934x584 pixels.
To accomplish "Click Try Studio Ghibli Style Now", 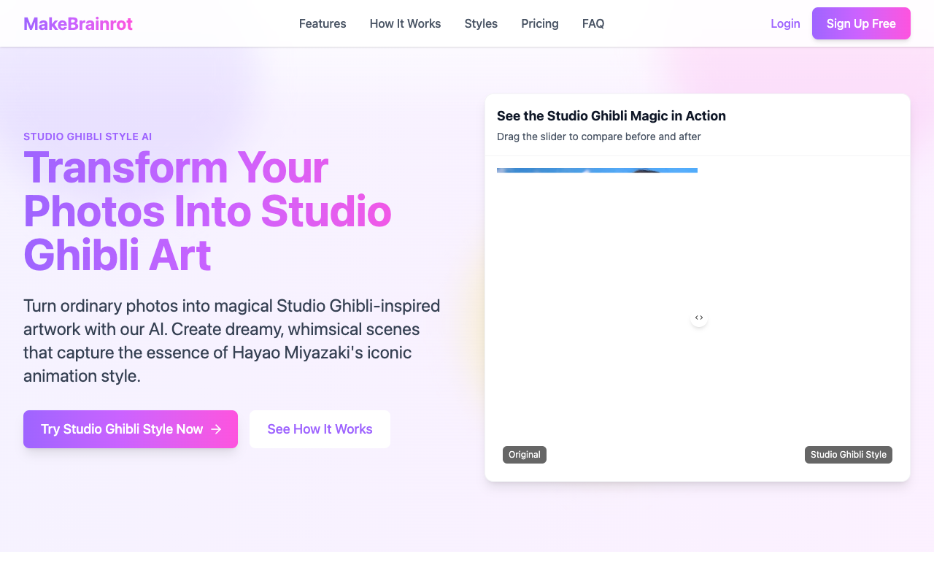I will tap(130, 429).
